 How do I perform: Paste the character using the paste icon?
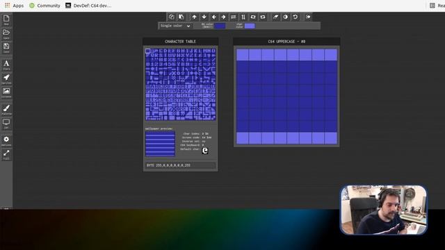click(x=181, y=17)
